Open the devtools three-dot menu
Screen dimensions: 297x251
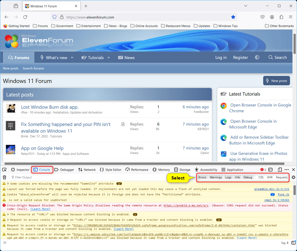287,170
